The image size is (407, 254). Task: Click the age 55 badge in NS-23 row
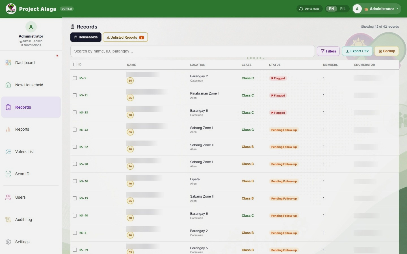[130, 132]
